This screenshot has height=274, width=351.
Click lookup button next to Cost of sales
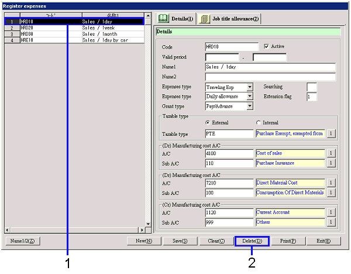(x=331, y=153)
